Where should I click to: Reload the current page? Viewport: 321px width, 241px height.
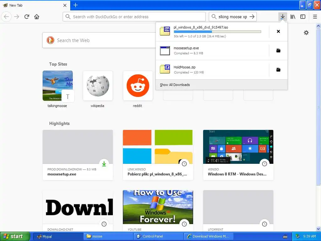coord(27,17)
